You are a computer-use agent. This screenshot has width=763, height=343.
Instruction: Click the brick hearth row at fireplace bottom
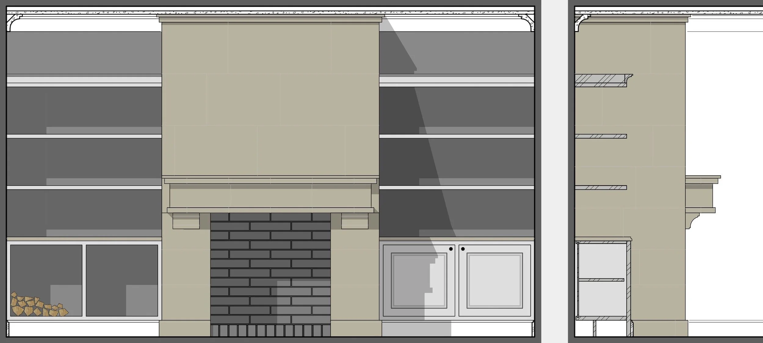pos(270,330)
